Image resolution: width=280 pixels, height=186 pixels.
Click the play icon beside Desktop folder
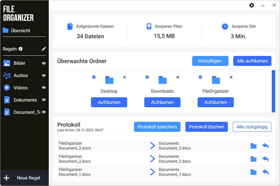coord(94,77)
